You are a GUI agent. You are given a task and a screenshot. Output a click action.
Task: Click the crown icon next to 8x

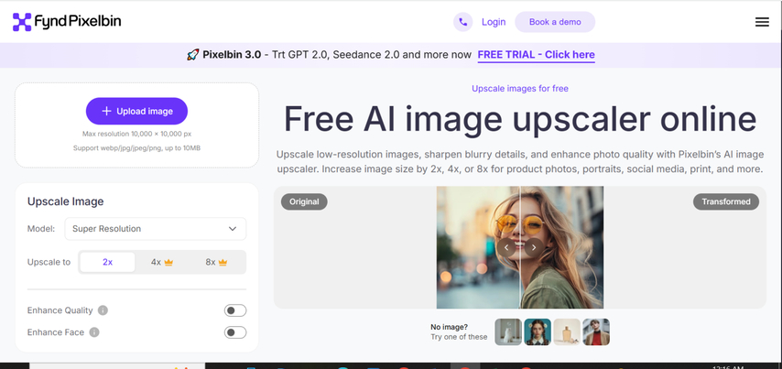(223, 262)
